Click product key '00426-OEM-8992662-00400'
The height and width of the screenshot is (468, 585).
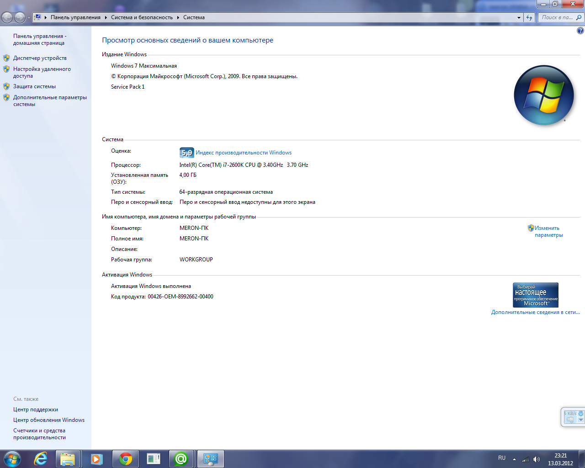[x=181, y=297]
